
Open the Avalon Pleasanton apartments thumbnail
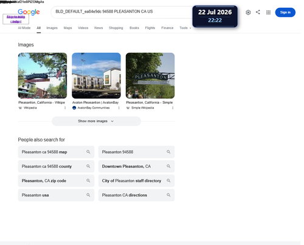click(96, 76)
